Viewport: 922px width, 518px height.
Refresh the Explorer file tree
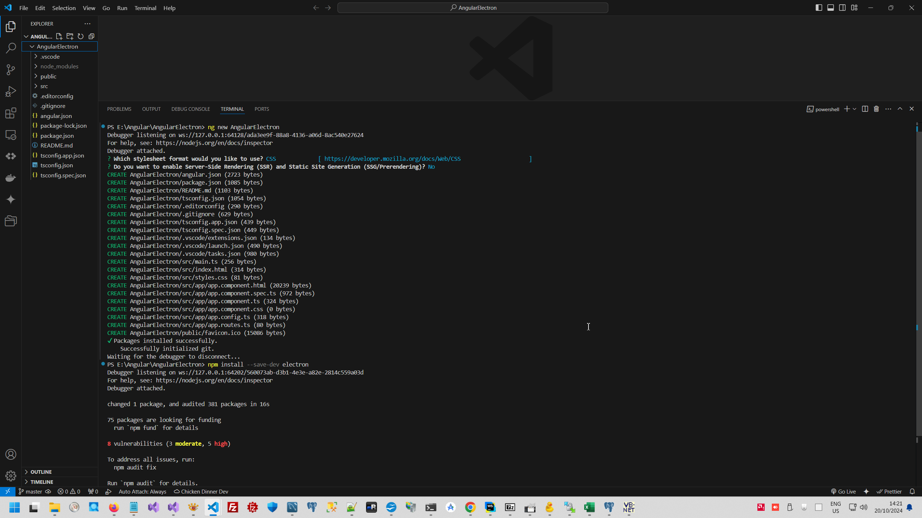point(81,36)
